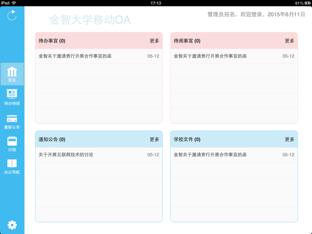Open 关于开展互联网技术的讨论 item

99,155
